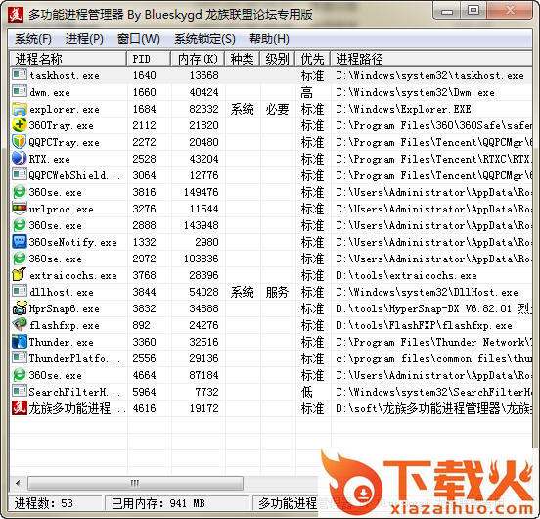Click the 已用内存: 941 MB status panel
Viewport: 540px width, 519px height.
pos(177,503)
